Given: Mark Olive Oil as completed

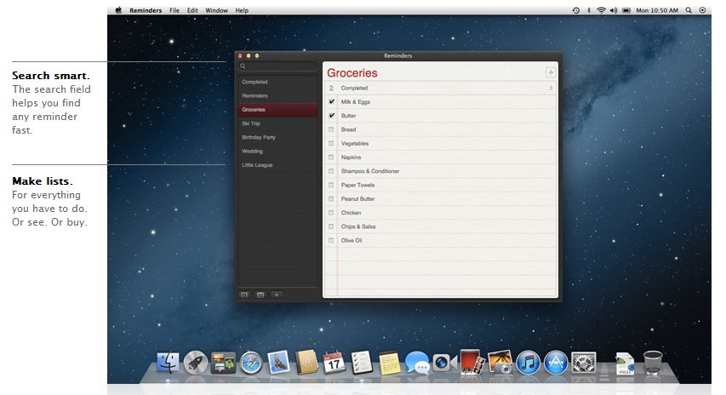Looking at the screenshot, I should pos(331,241).
